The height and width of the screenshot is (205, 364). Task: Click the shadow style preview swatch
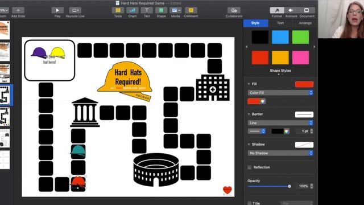[304, 145]
